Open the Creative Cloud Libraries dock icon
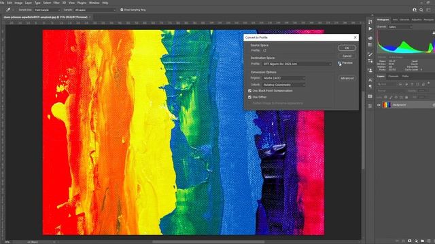The image size is (435, 244). [x=370, y=38]
